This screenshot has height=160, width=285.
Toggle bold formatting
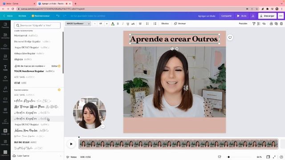(118, 24)
